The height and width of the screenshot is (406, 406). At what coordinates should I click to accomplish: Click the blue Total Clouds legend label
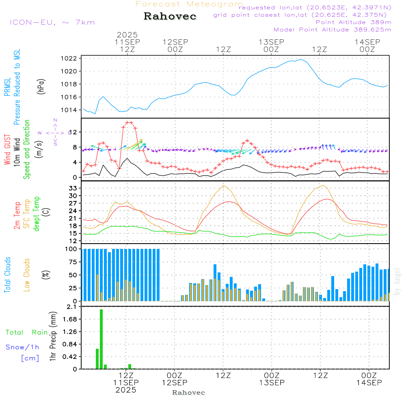(x=7, y=274)
